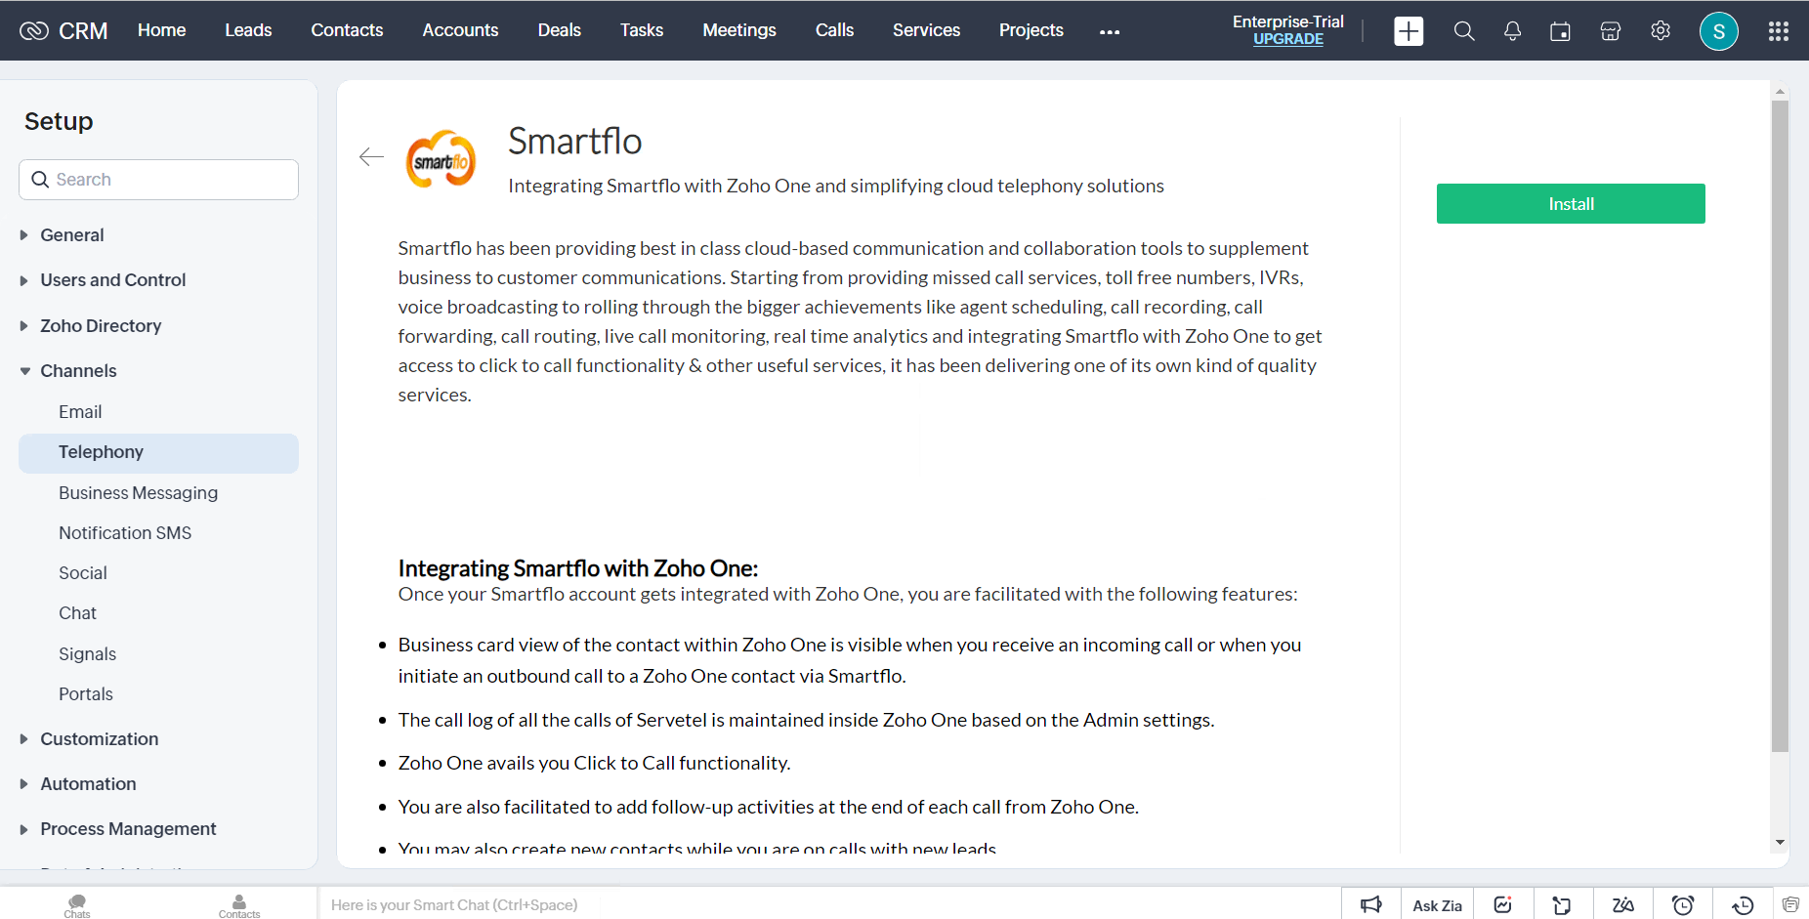Open the chart widget icon with red dot
1809x919 pixels.
(1503, 904)
